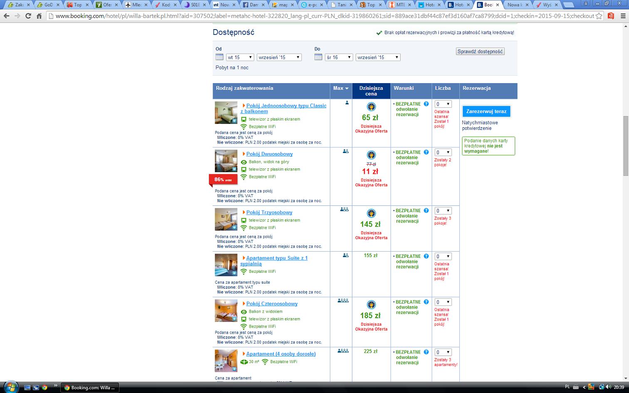Click the volume icon in system tray
The width and height of the screenshot is (629, 393).
coord(608,387)
